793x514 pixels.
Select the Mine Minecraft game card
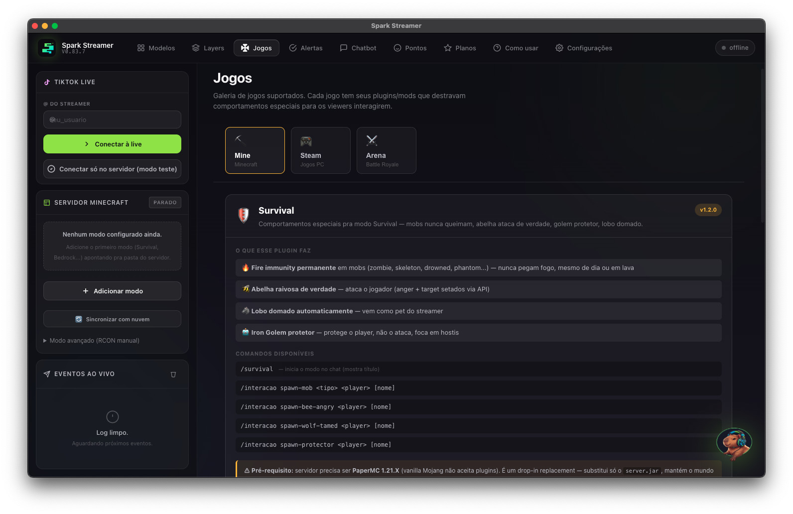[x=255, y=150]
